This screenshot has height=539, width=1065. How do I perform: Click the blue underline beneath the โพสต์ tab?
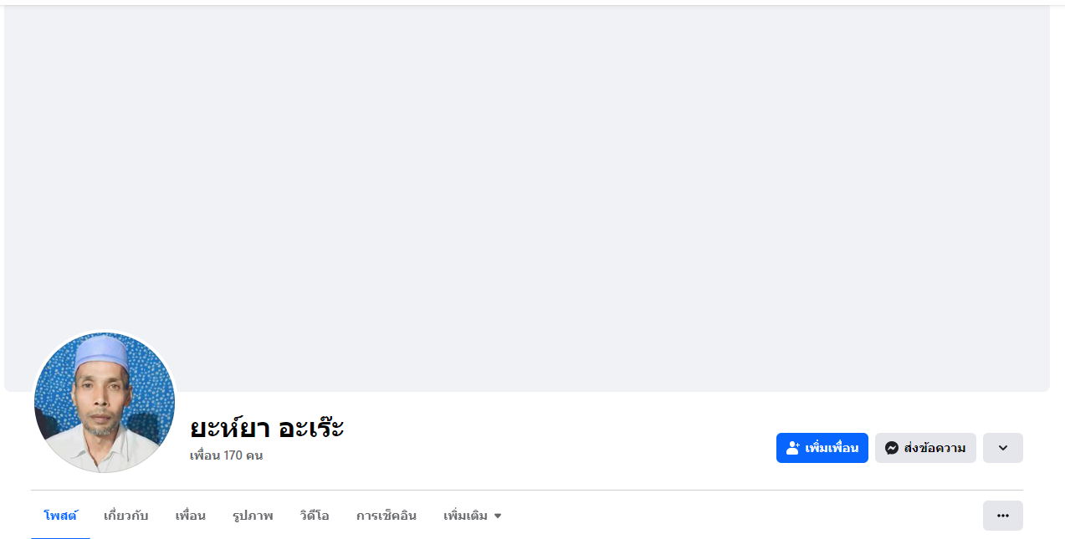(x=60, y=537)
